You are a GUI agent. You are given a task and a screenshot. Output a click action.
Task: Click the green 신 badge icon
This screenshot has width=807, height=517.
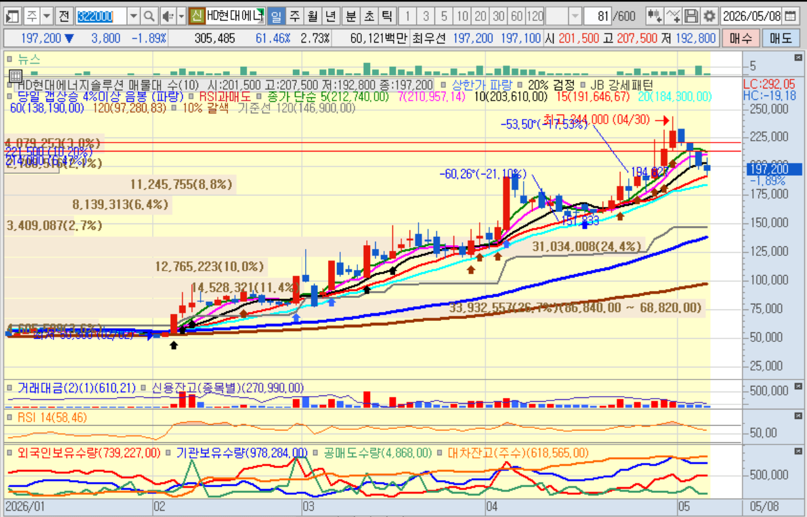click(x=197, y=15)
